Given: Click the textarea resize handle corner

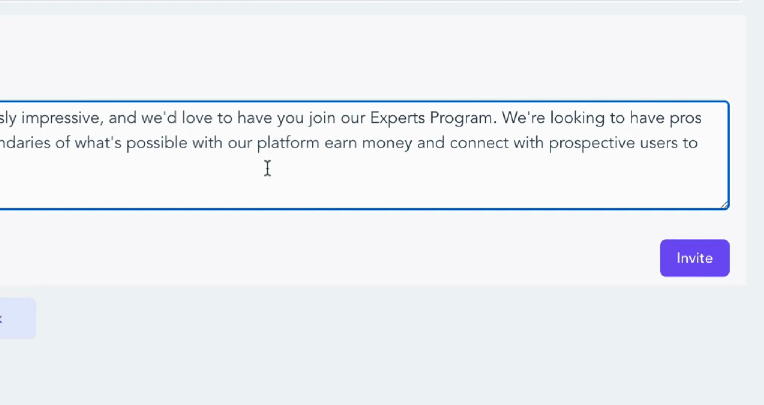Looking at the screenshot, I should click(724, 205).
